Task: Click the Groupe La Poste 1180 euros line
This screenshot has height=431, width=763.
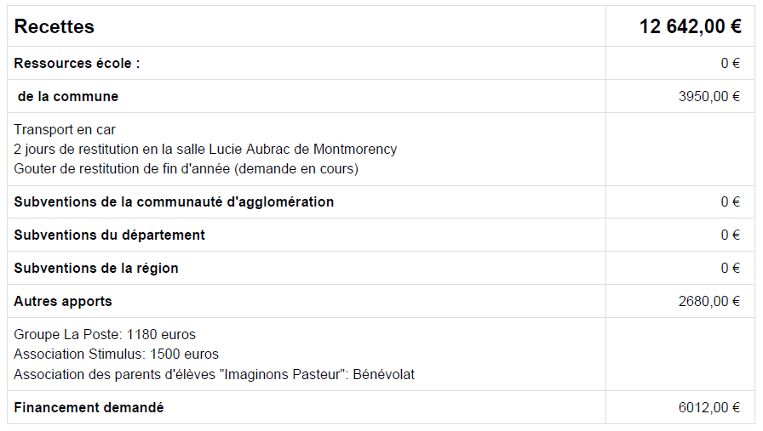Action: (105, 335)
